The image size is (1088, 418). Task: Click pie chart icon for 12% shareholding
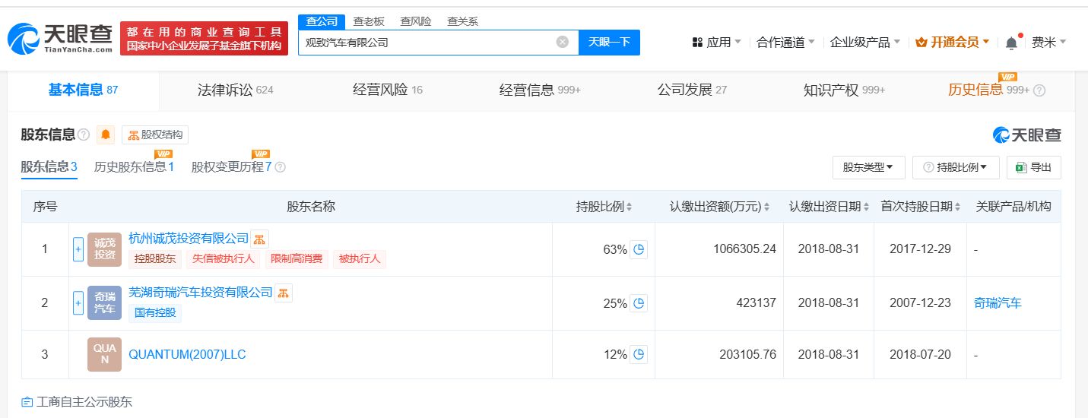coord(639,354)
